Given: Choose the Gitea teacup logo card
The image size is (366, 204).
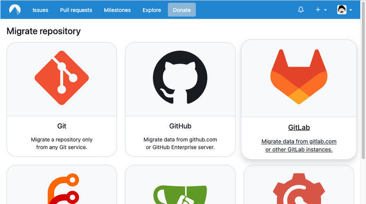Looking at the screenshot, I should [180, 184].
